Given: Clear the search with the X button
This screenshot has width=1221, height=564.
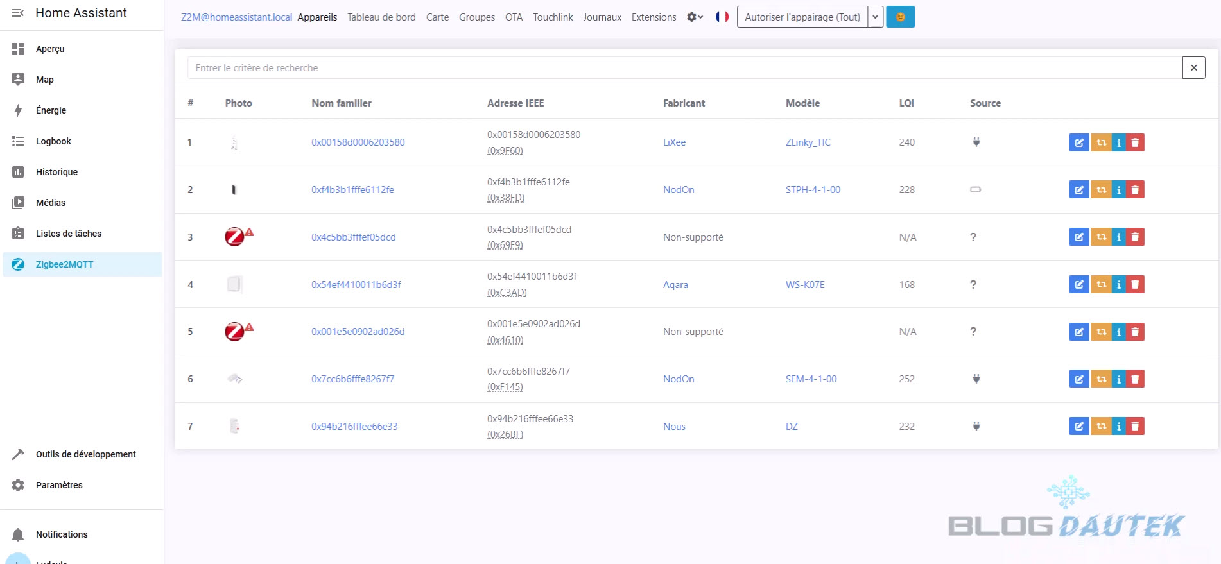Looking at the screenshot, I should tap(1193, 68).
